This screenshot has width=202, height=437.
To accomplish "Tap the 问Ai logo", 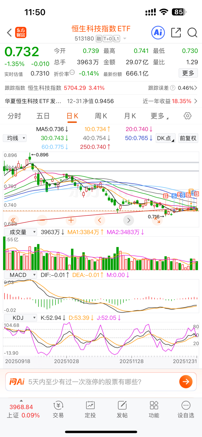I will point(17,382).
